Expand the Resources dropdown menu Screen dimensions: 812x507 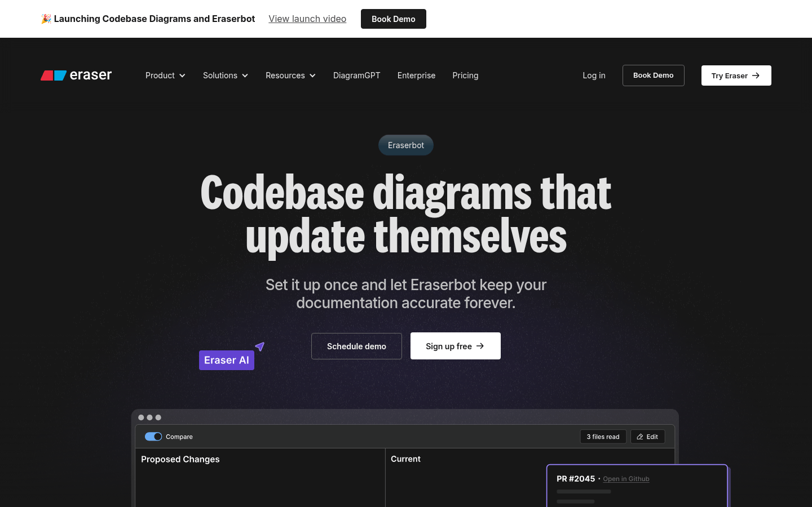pyautogui.click(x=290, y=75)
